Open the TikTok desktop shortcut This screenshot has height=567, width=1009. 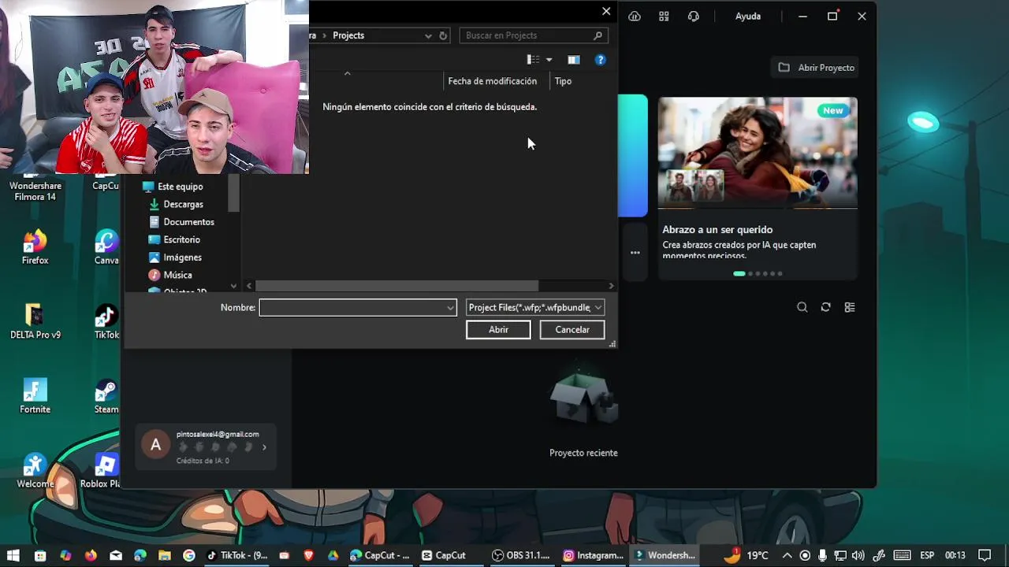pyautogui.click(x=106, y=322)
